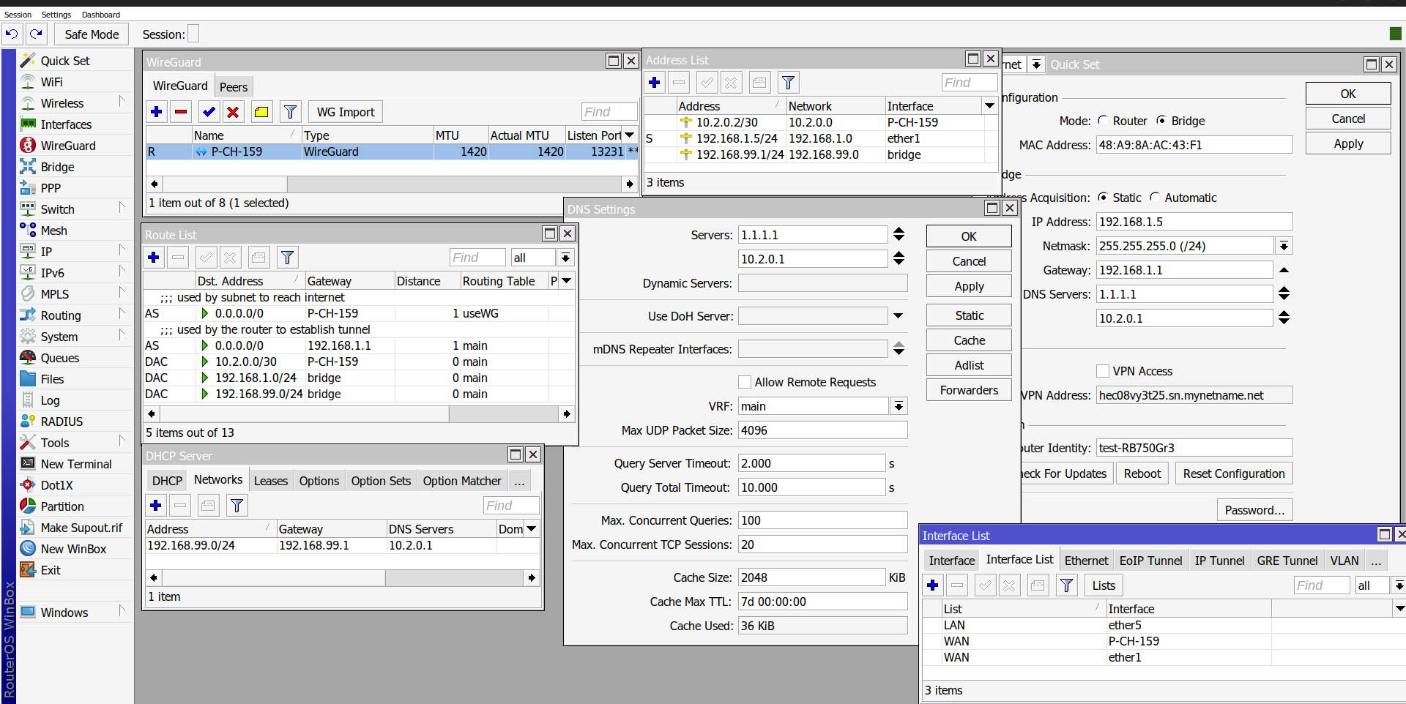Select Automatic address acquisition option

[x=1155, y=198]
